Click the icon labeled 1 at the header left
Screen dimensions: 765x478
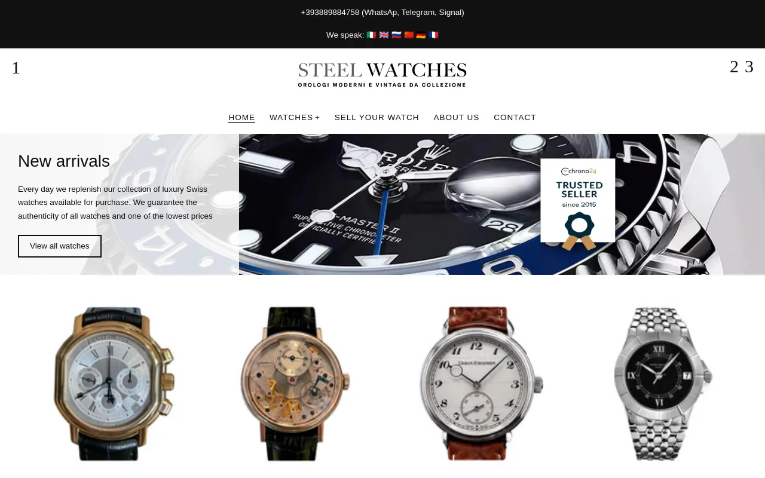tap(16, 68)
